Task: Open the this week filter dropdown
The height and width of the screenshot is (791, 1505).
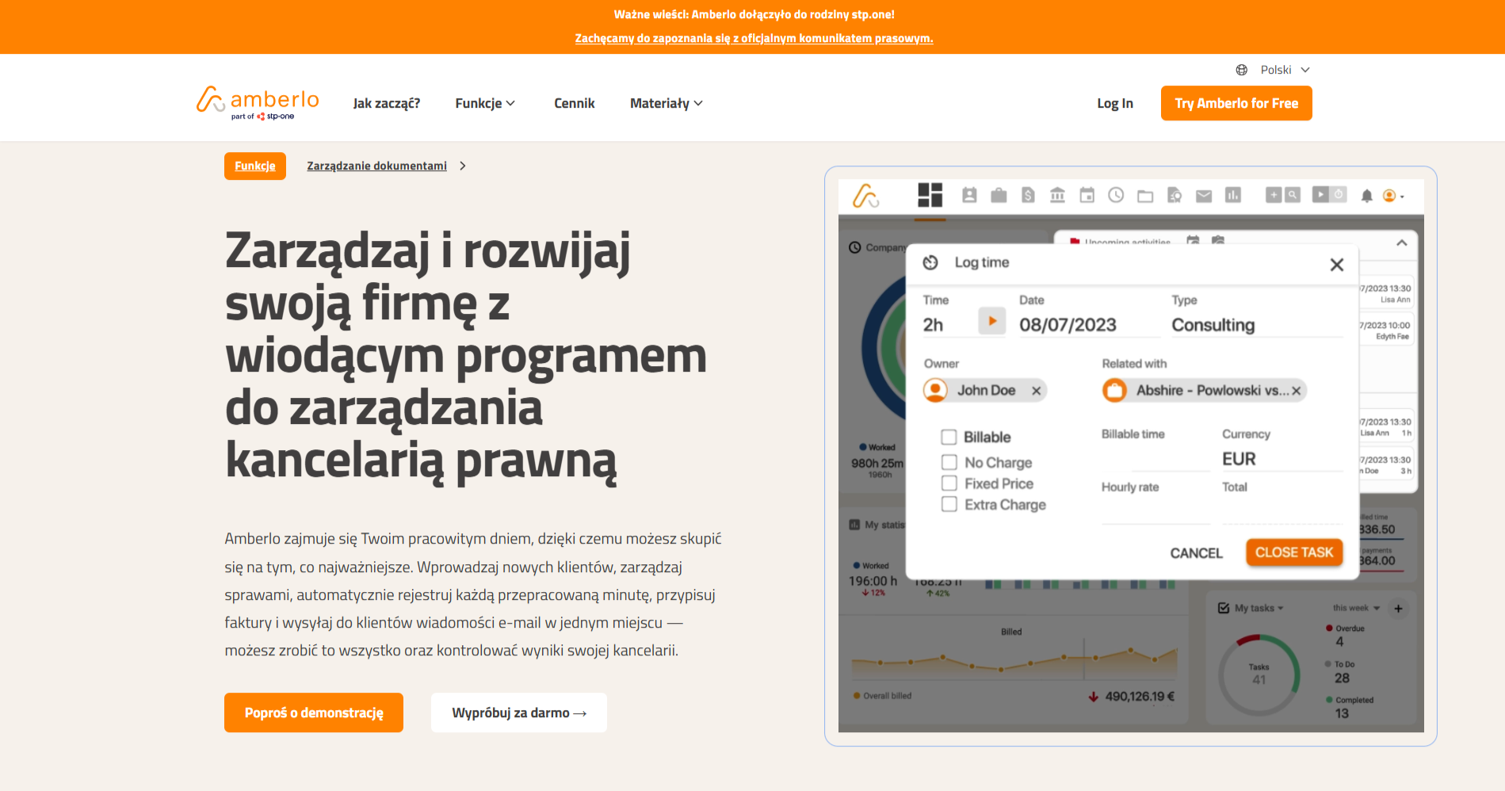Action: pyautogui.click(x=1356, y=608)
